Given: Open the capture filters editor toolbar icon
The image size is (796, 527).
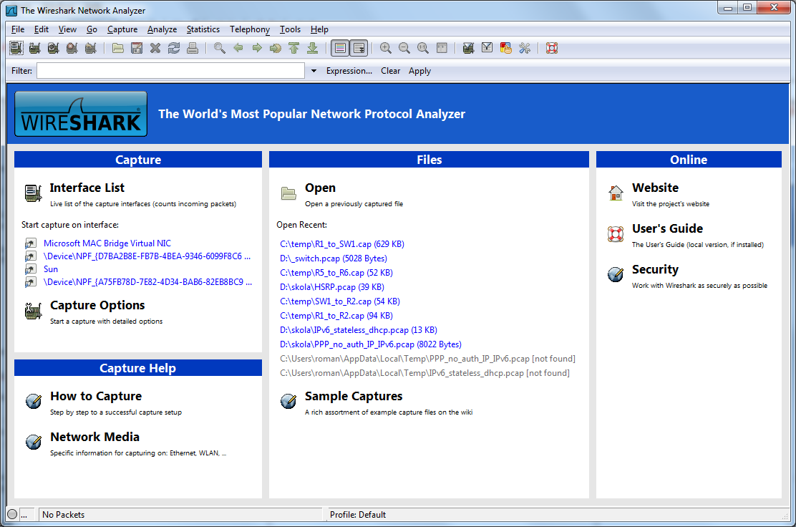Looking at the screenshot, I should click(469, 48).
